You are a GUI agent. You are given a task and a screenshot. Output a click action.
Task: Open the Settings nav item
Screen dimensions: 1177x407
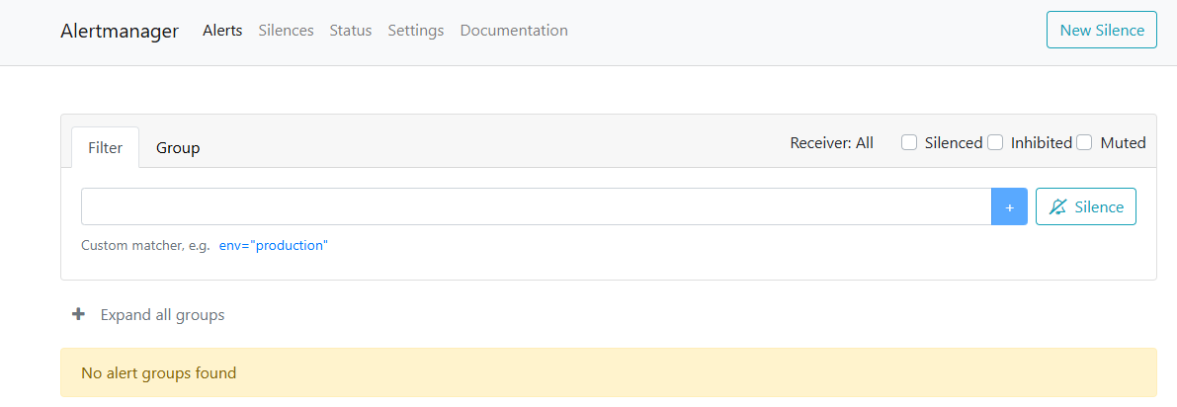(x=416, y=31)
